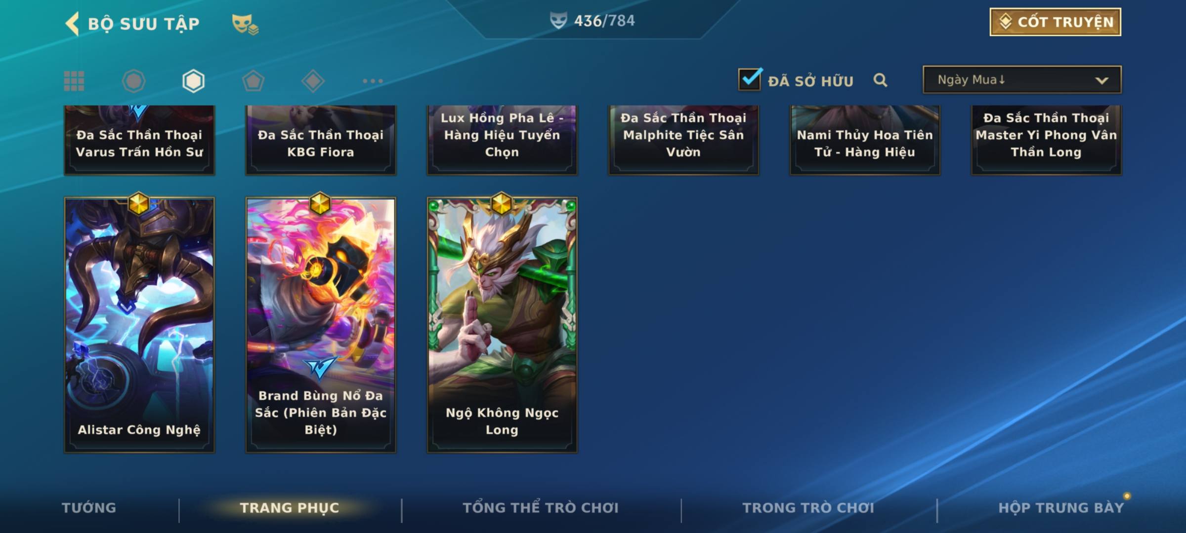The image size is (1186, 533).
Task: Select the Brand Bùng Nổ Đa Sắc skin
Action: point(321,325)
